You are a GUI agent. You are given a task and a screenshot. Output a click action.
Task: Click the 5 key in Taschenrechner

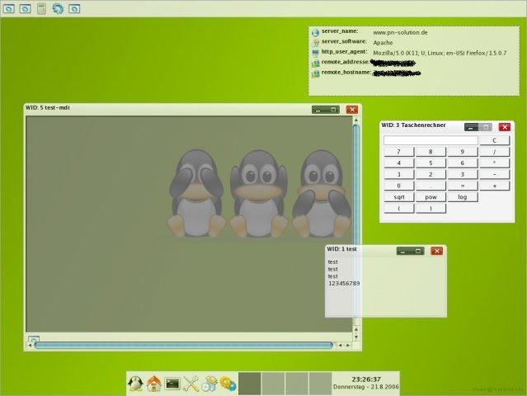point(431,163)
